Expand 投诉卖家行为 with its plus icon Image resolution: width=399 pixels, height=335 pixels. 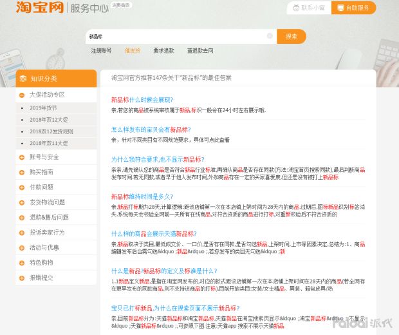pyautogui.click(x=22, y=233)
